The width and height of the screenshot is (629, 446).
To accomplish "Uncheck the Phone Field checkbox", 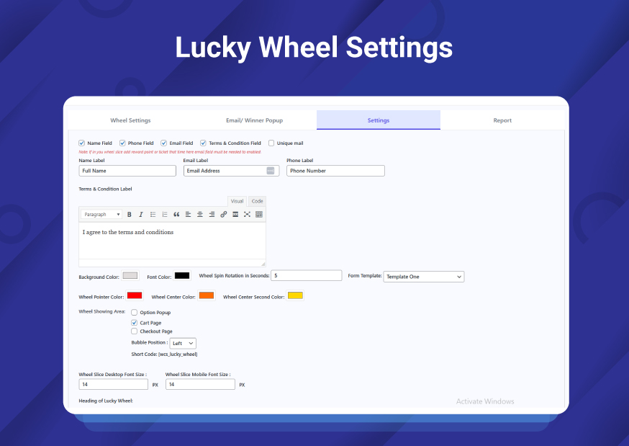I will 122,143.
